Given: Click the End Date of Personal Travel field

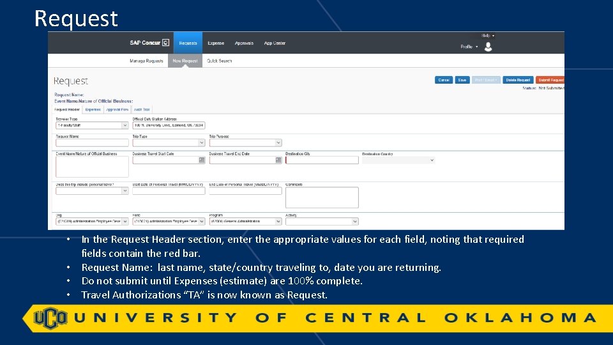Looking at the screenshot, I should pos(245,191).
